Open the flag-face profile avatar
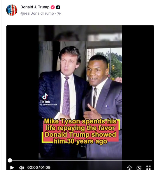This screenshot has width=163, height=170. pyautogui.click(x=12, y=10)
